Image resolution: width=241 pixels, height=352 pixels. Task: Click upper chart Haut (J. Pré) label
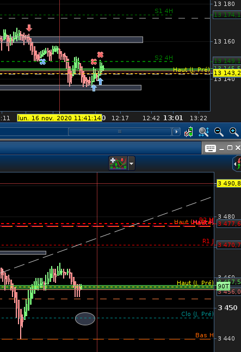tap(191, 70)
